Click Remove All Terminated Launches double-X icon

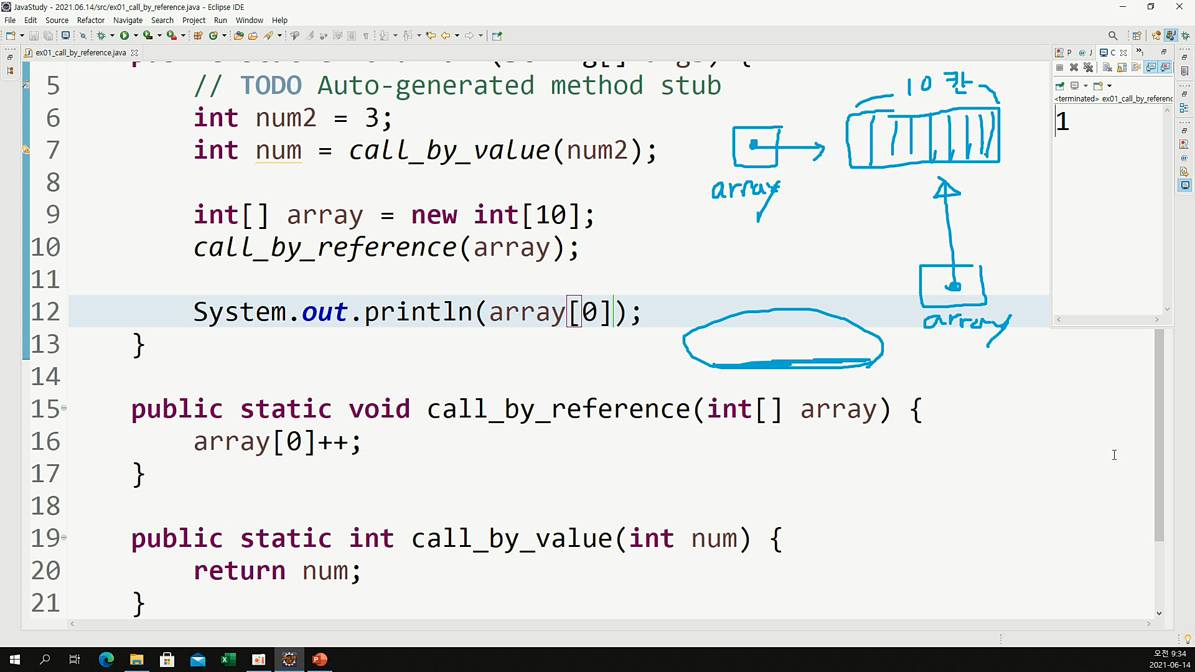pos(1089,67)
